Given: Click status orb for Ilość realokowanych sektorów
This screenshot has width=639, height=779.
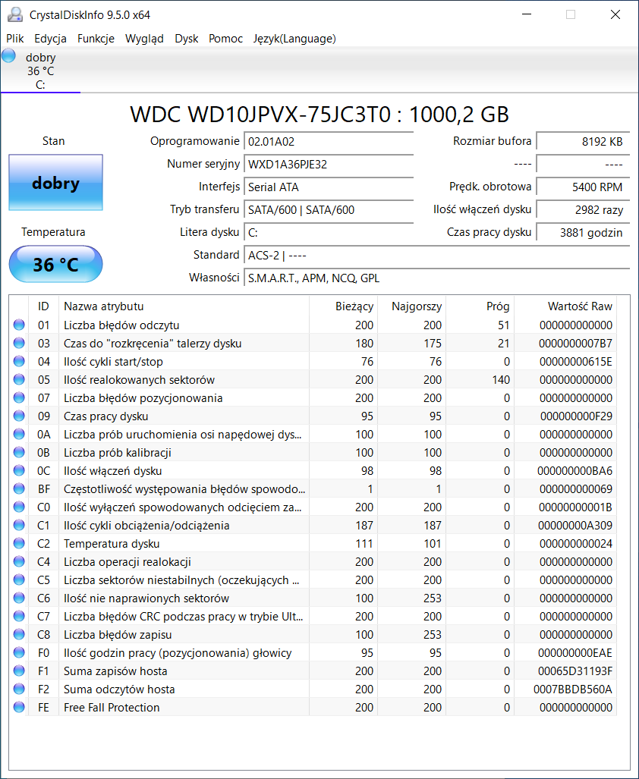Looking at the screenshot, I should click(x=19, y=379).
